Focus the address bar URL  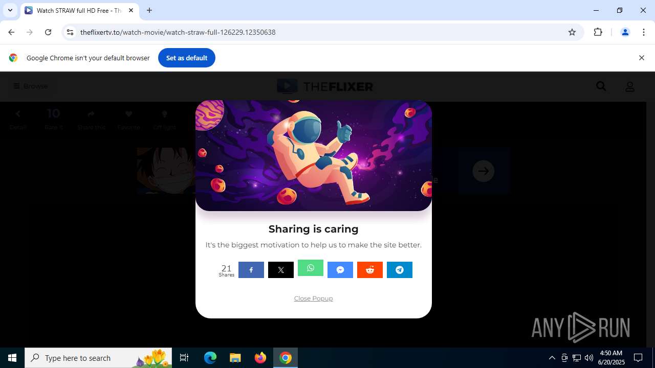coord(178,32)
